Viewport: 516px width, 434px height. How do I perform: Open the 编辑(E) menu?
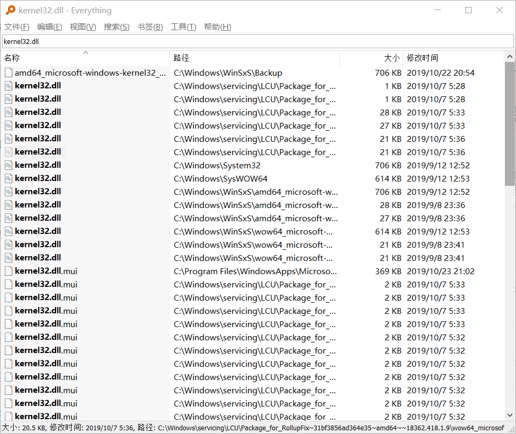point(50,27)
